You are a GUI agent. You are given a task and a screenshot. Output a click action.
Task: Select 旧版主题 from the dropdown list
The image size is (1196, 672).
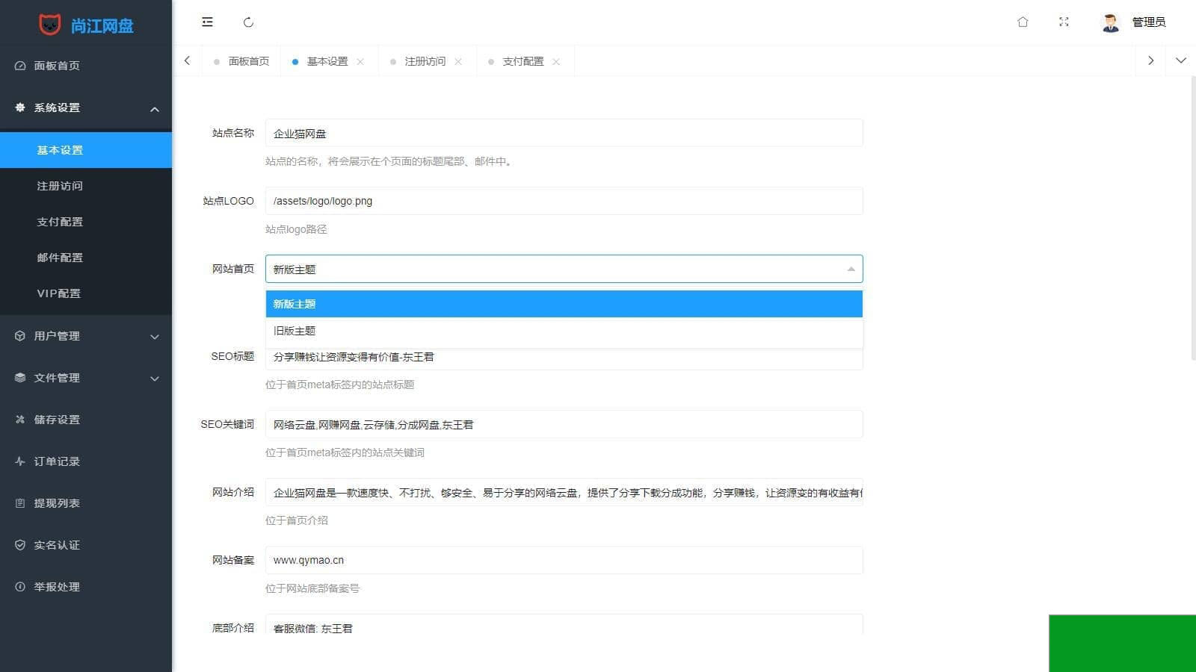click(564, 331)
